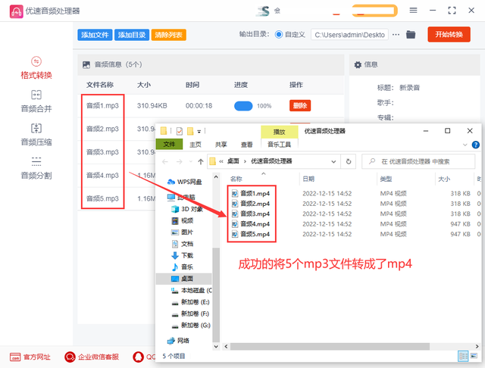Screen dimensions: 485x368
Task: Go back in Explorer navigation
Action: [165, 161]
